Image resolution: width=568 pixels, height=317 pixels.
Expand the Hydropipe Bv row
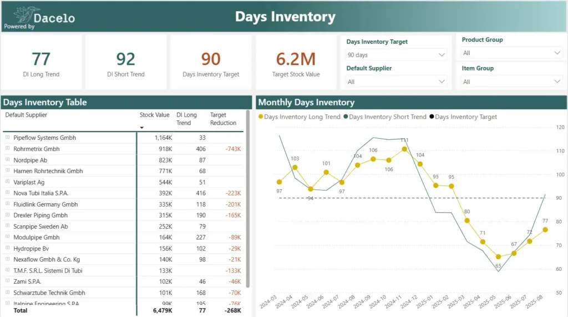pos(8,249)
